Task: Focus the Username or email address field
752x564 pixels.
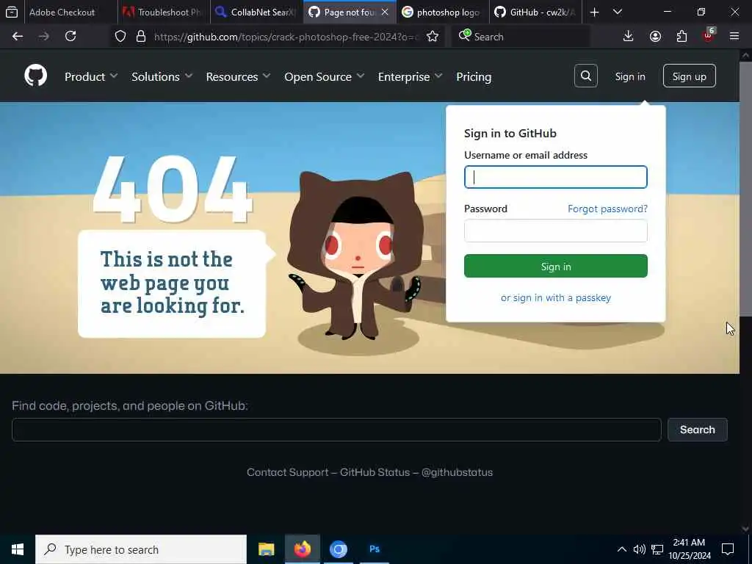Action: [556, 177]
